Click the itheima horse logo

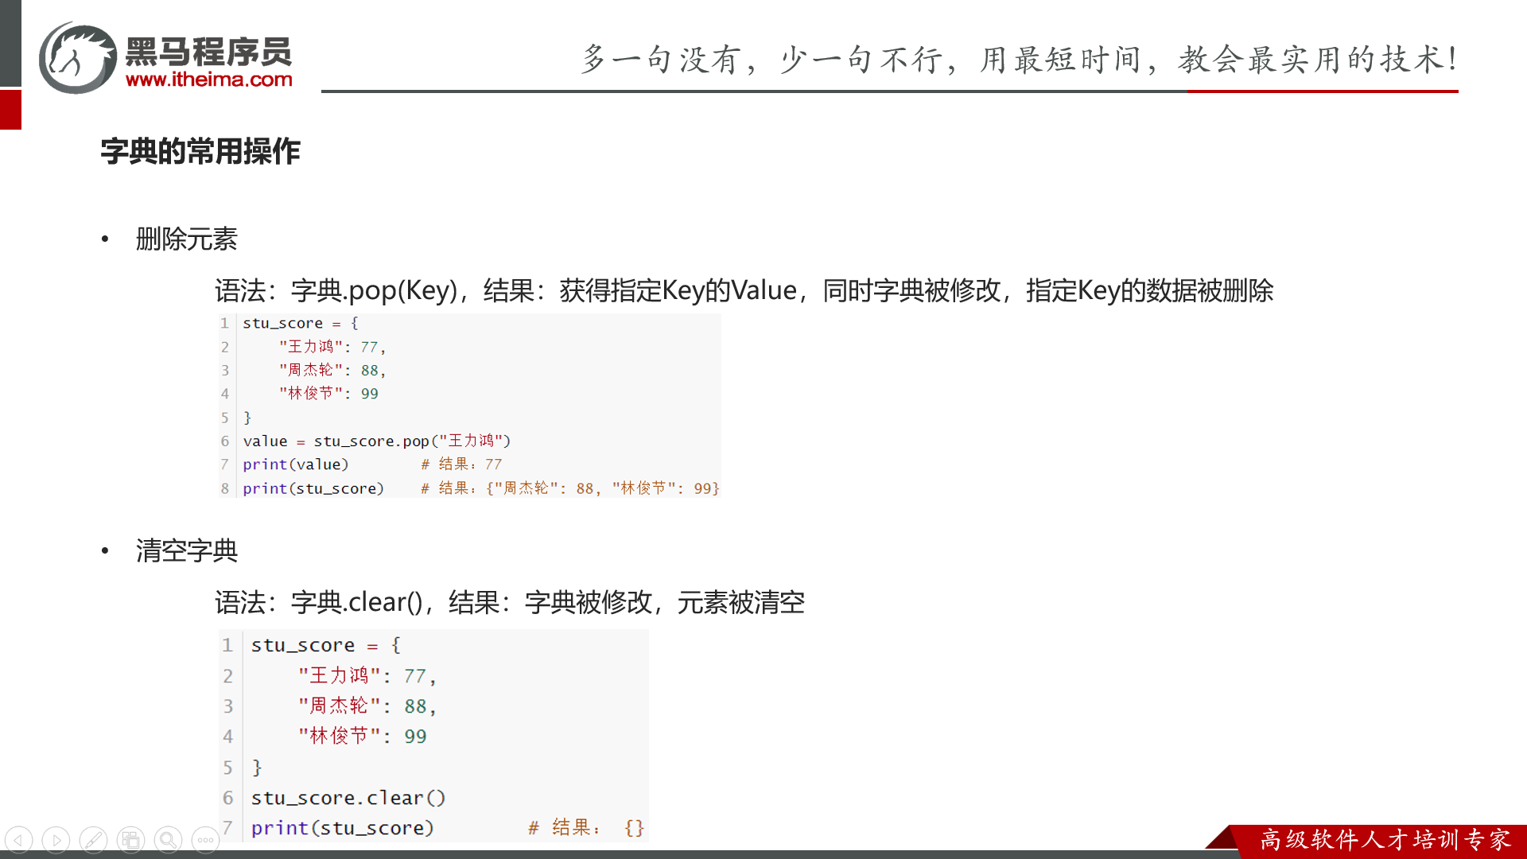click(x=77, y=58)
